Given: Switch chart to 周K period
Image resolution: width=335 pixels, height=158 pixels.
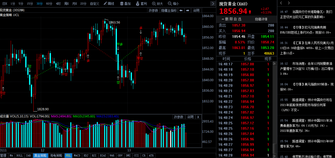Looking at the screenshot, I should [x=66, y=3].
